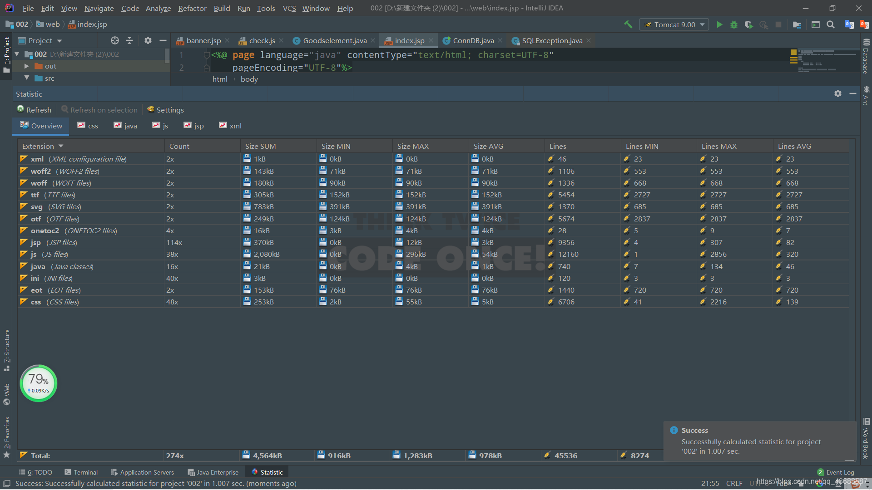872x490 pixels.
Task: Select the css statistic tab
Action: tap(88, 126)
